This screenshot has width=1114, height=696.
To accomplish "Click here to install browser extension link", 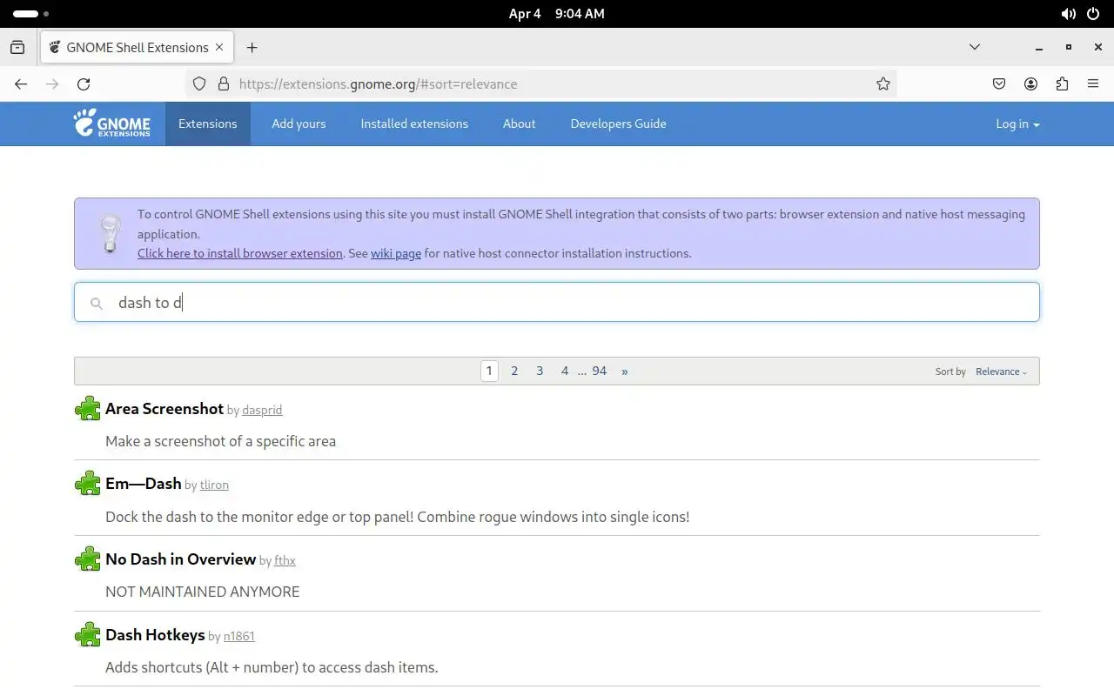I will (x=240, y=253).
